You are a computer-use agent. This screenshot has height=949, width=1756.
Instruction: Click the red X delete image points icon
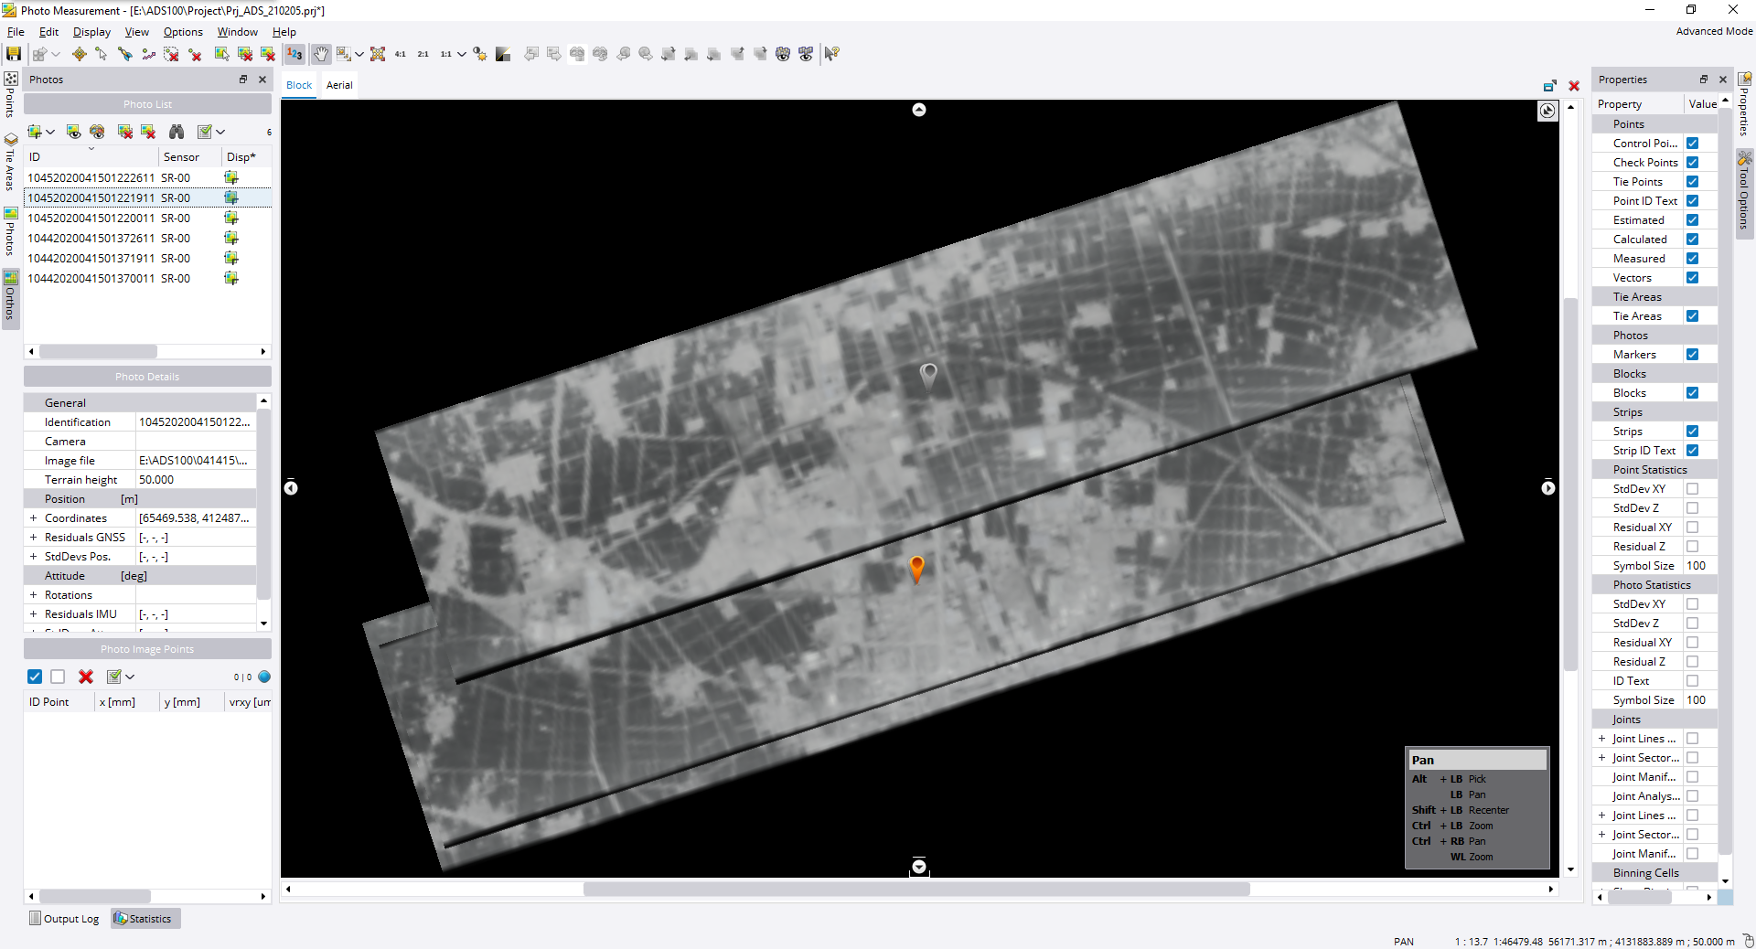pyautogui.click(x=86, y=677)
